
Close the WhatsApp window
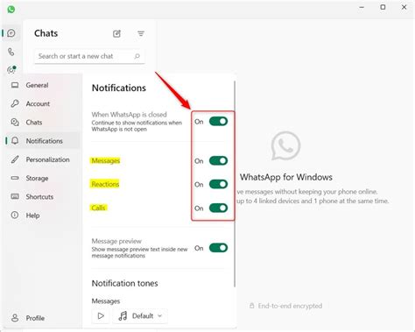(404, 7)
